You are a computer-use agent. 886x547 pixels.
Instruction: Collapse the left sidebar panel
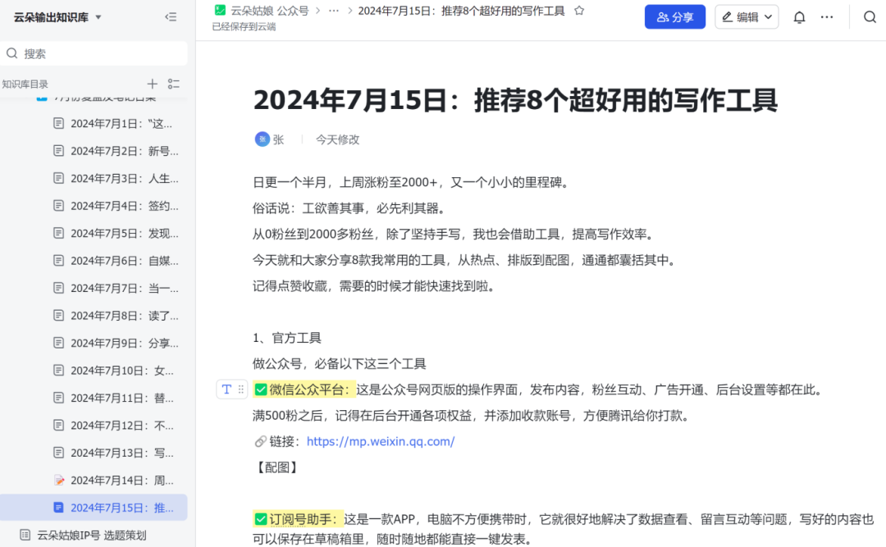click(171, 16)
